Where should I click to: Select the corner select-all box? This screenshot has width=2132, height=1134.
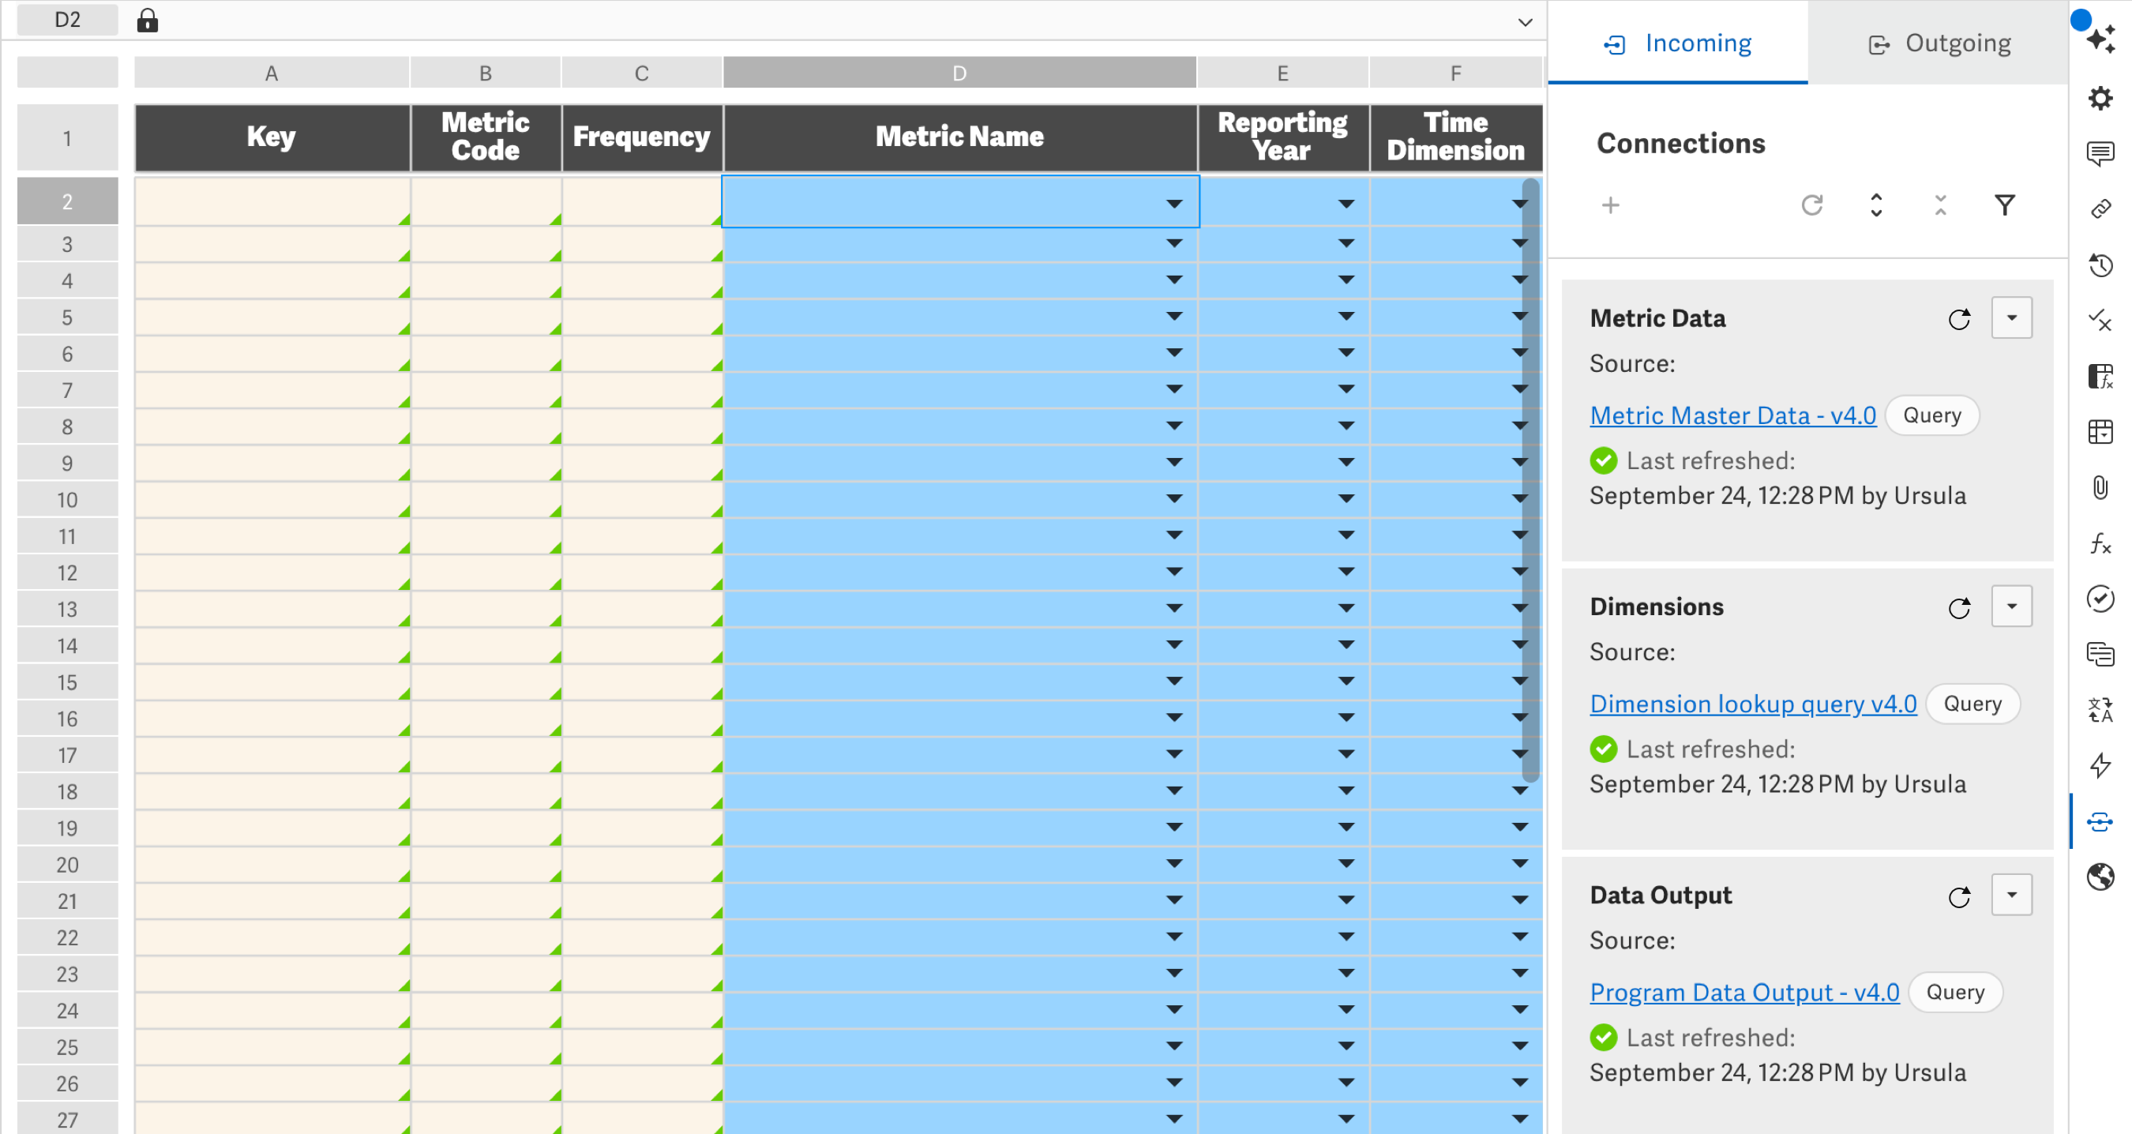click(x=67, y=72)
